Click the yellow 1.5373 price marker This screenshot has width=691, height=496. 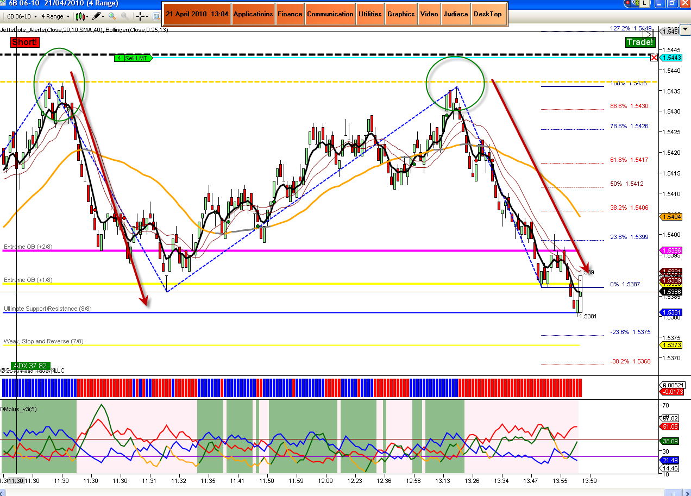(x=670, y=345)
